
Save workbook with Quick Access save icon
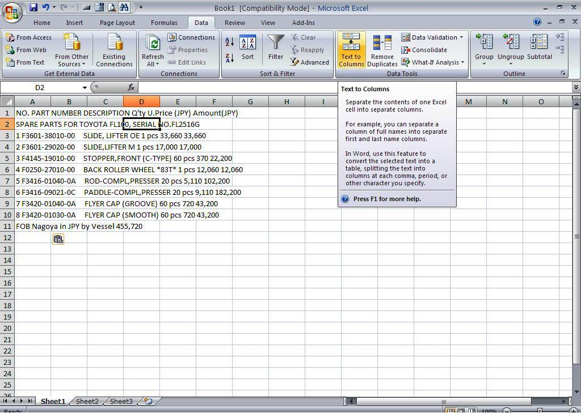coord(33,7)
